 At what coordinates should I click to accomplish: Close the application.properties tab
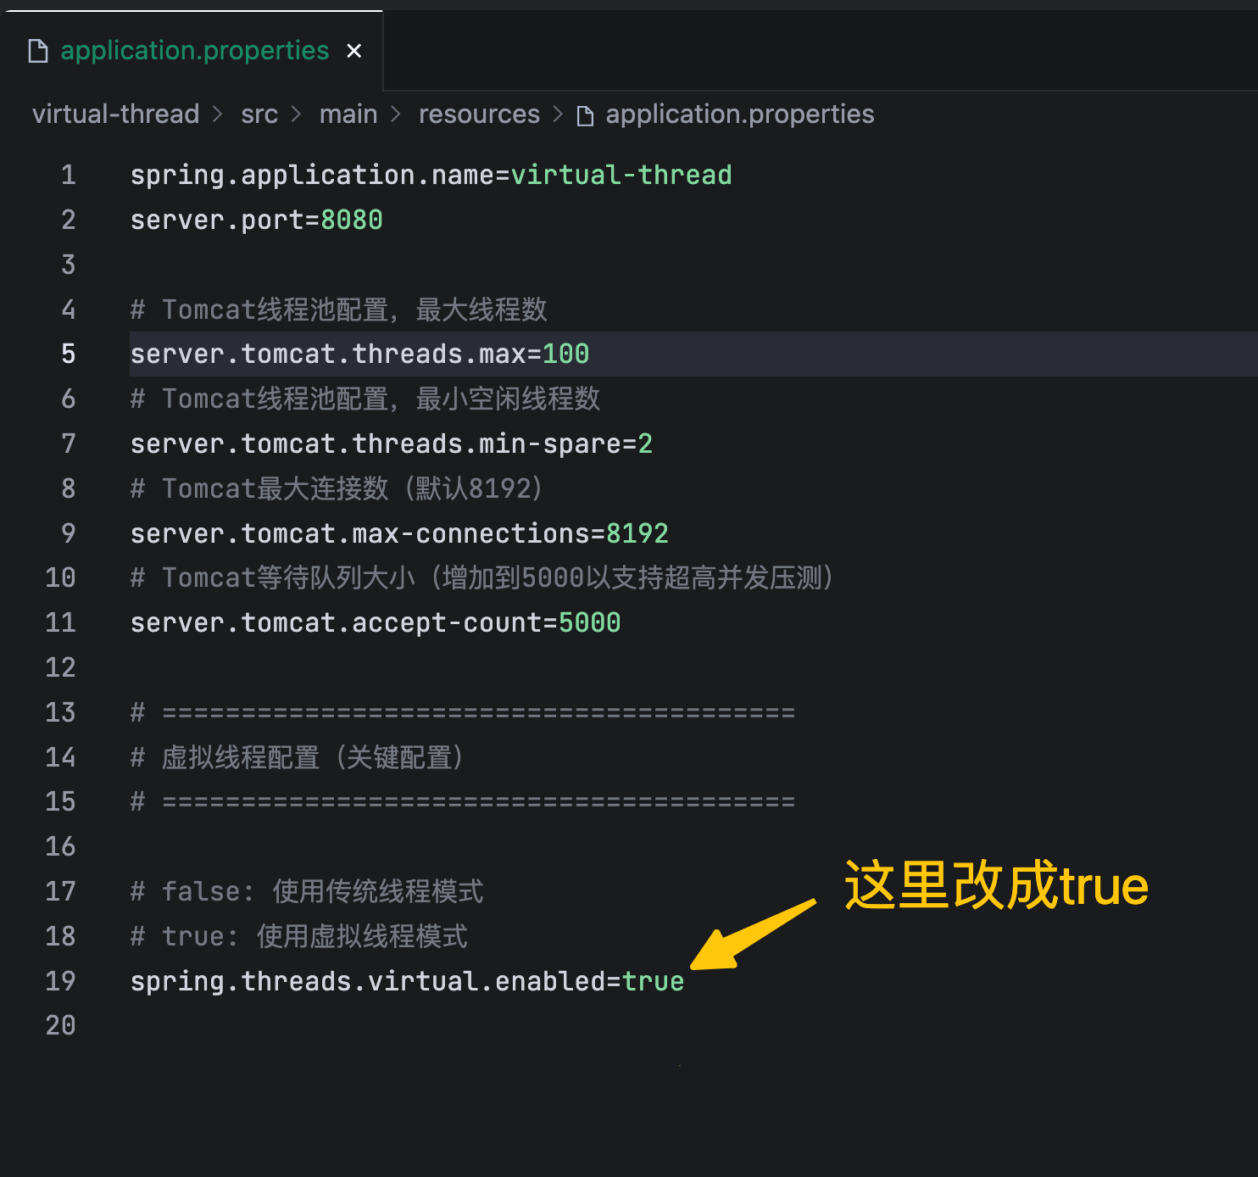tap(354, 51)
